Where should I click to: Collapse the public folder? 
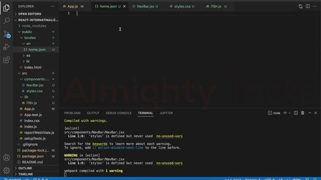36,32
